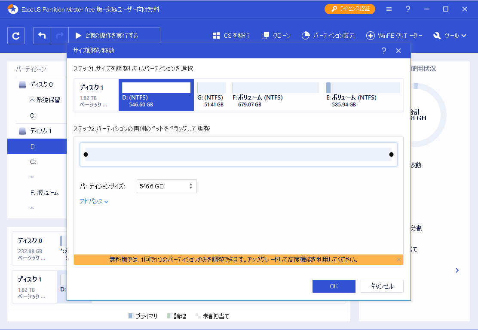Click the ディスク 0 icon in the list
This screenshot has height=330, width=478.
[22, 85]
